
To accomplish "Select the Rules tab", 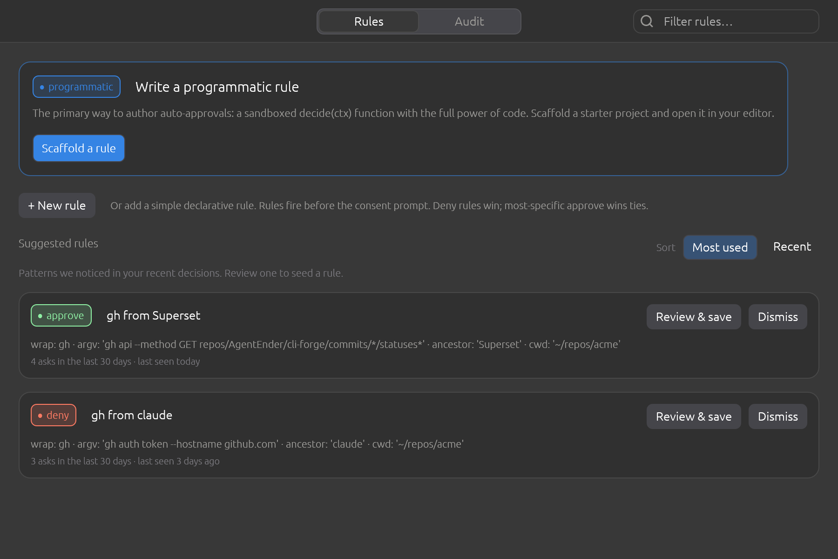I will click(x=369, y=21).
